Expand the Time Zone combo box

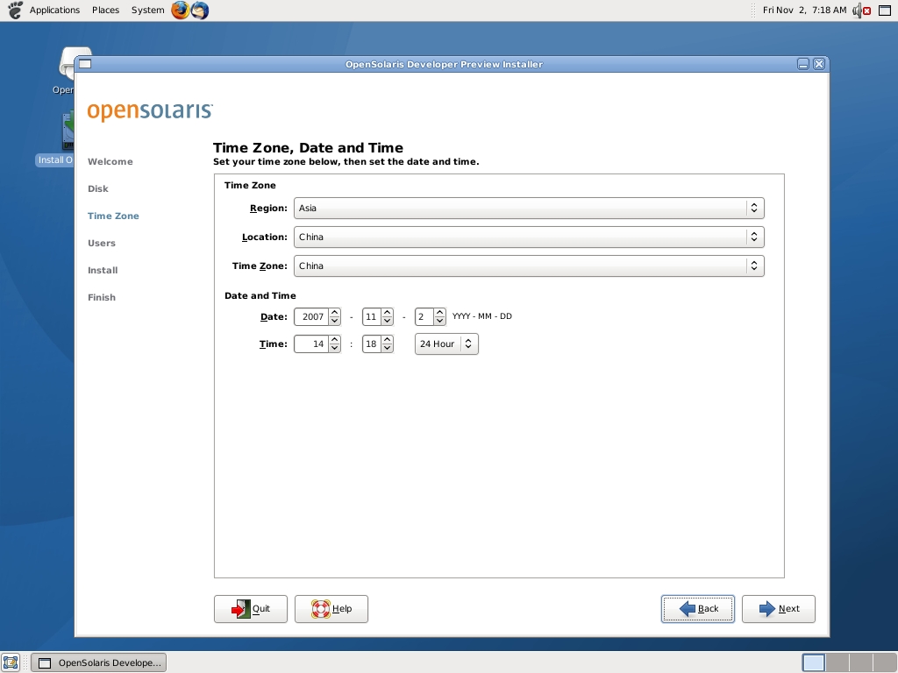click(x=529, y=266)
